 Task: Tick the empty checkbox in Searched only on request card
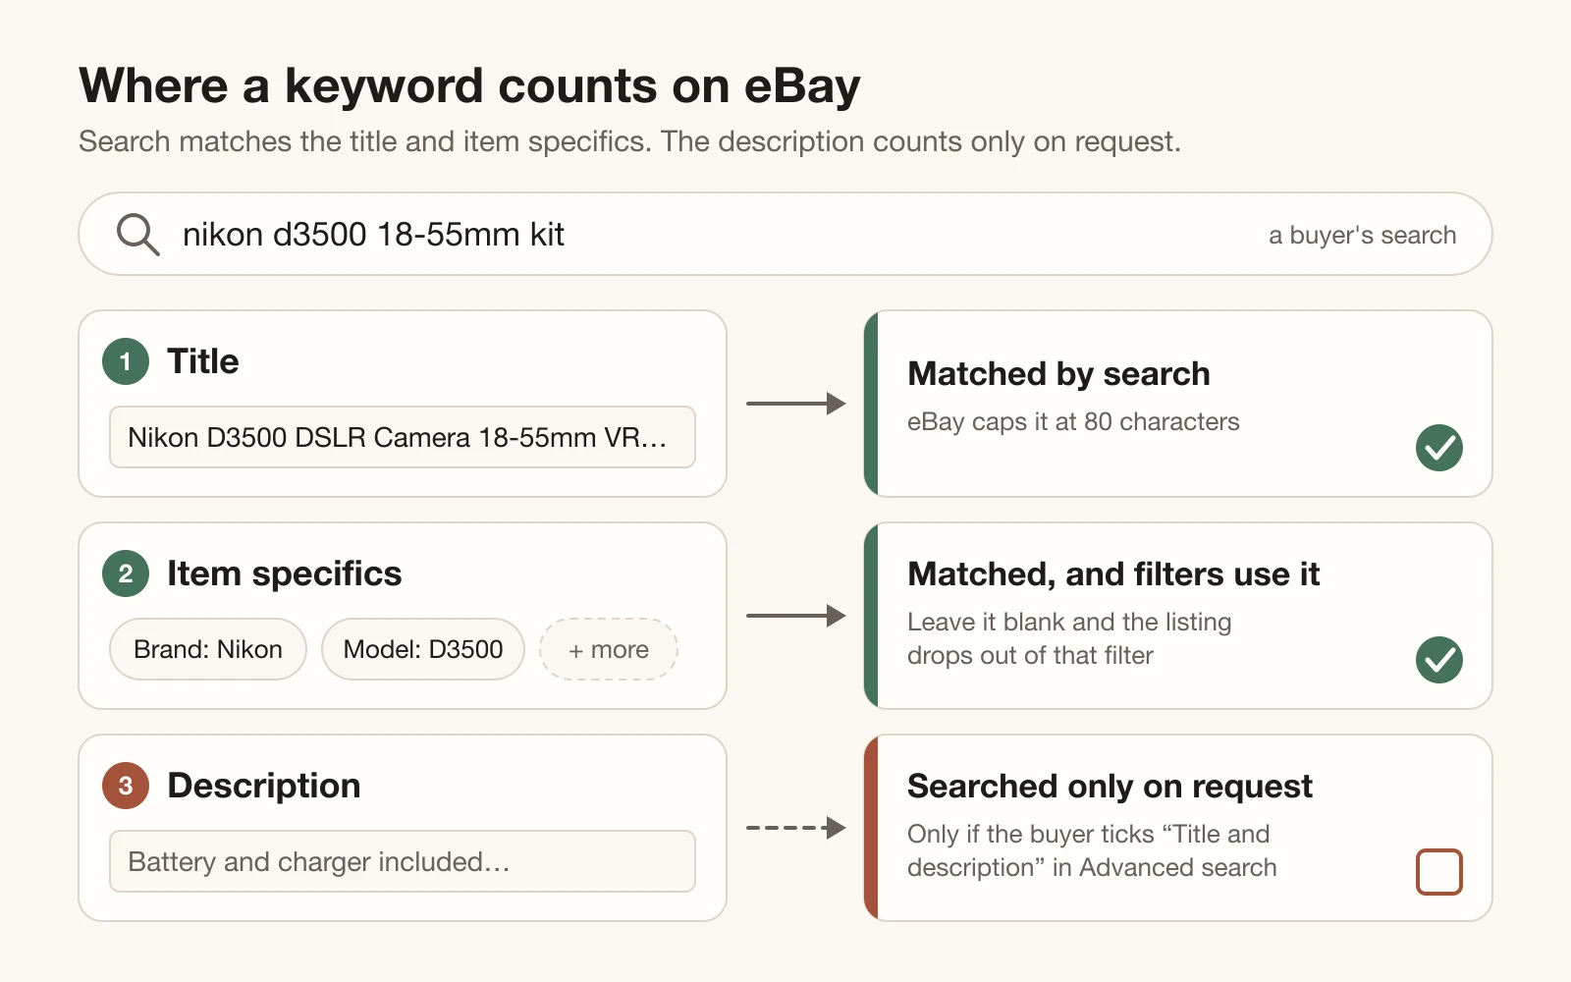1439,872
